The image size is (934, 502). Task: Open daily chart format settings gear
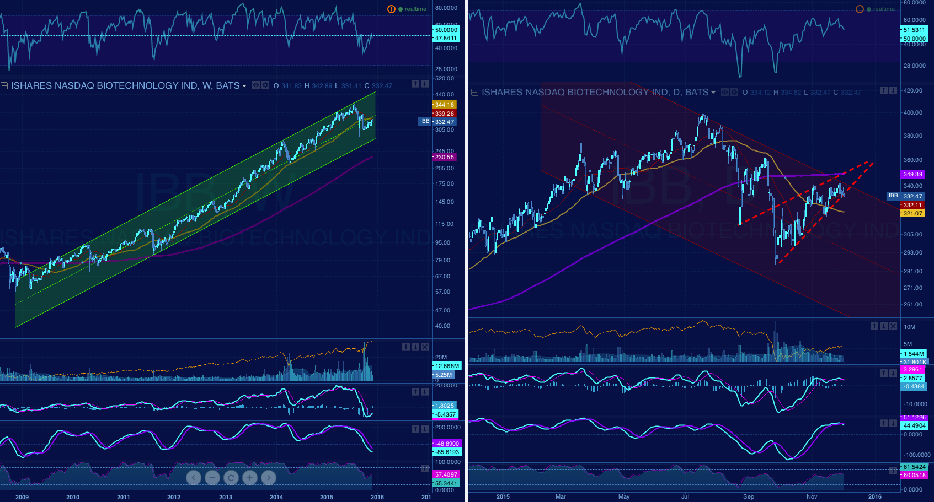click(734, 92)
